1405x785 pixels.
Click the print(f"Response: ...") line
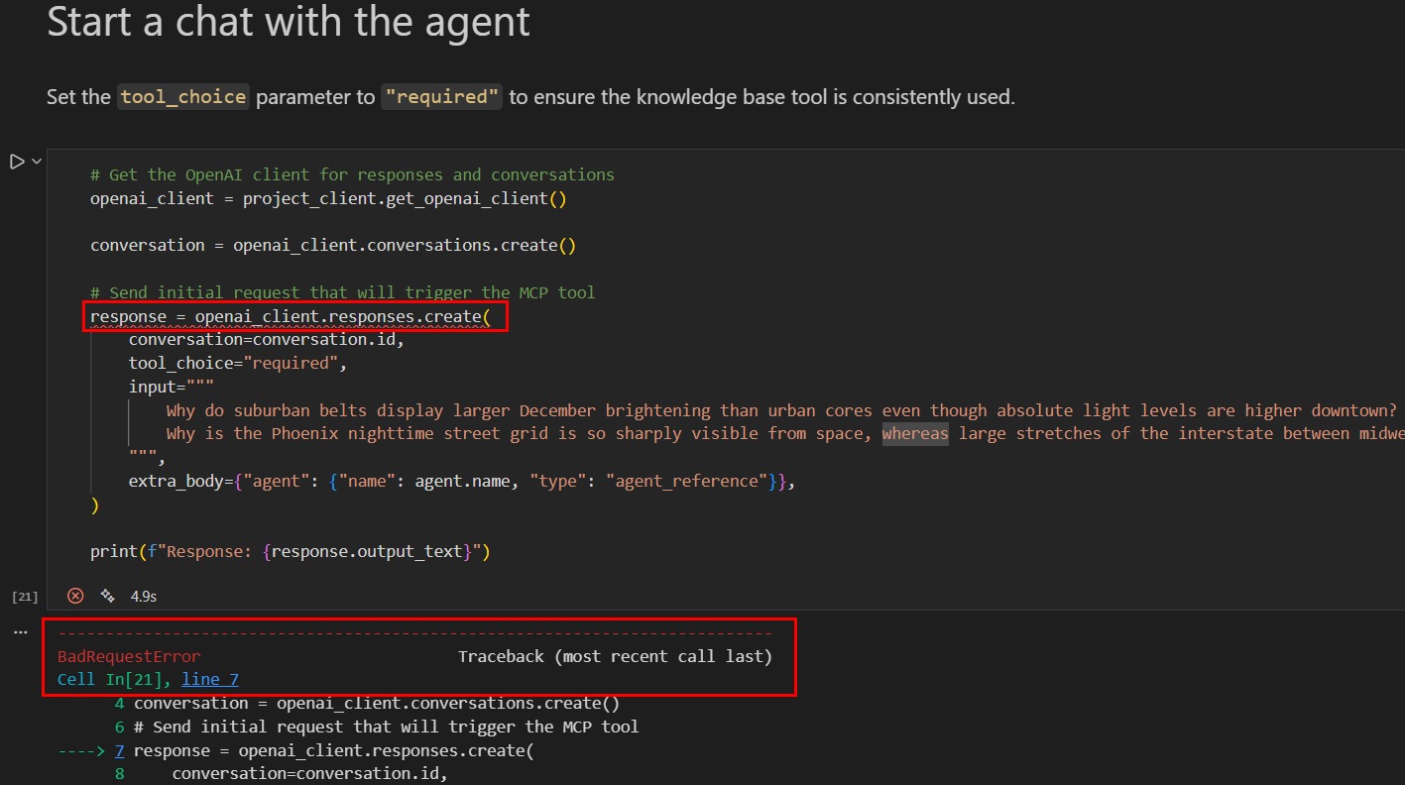291,551
